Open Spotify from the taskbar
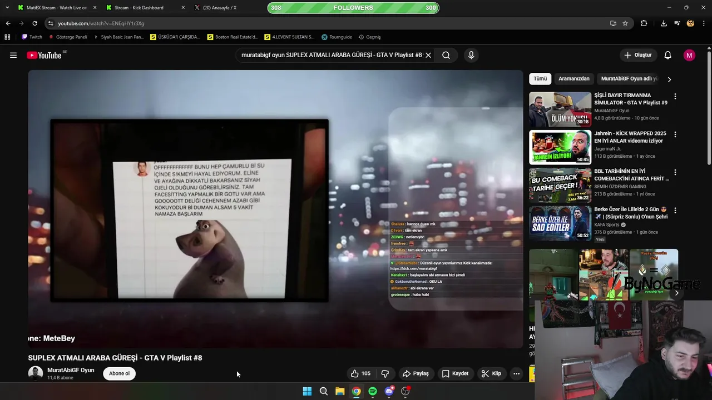This screenshot has height=400, width=712. pos(373,391)
